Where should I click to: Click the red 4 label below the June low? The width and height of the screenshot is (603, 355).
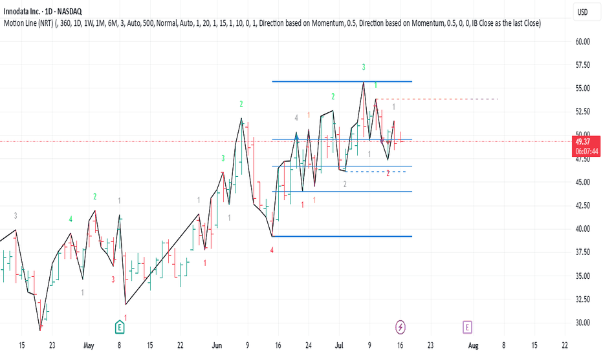click(x=272, y=250)
